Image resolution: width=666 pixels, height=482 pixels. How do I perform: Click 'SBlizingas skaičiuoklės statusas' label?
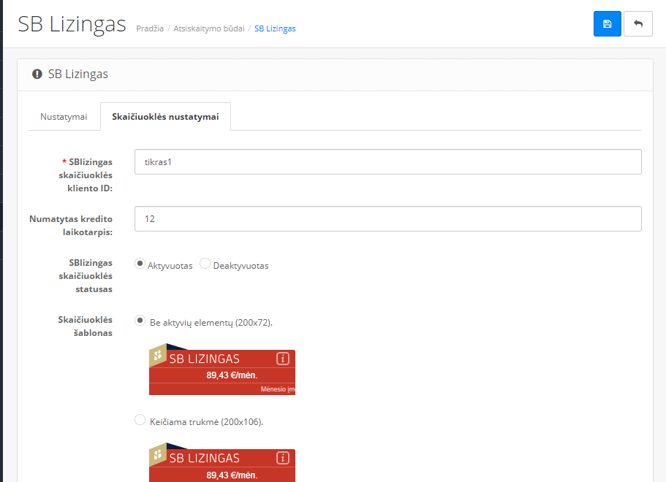click(86, 276)
